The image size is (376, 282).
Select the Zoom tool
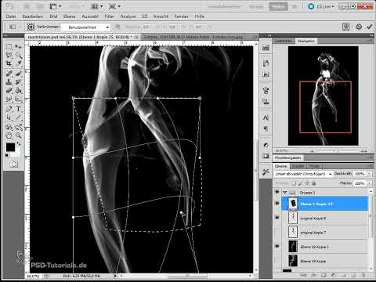[x=18, y=136]
